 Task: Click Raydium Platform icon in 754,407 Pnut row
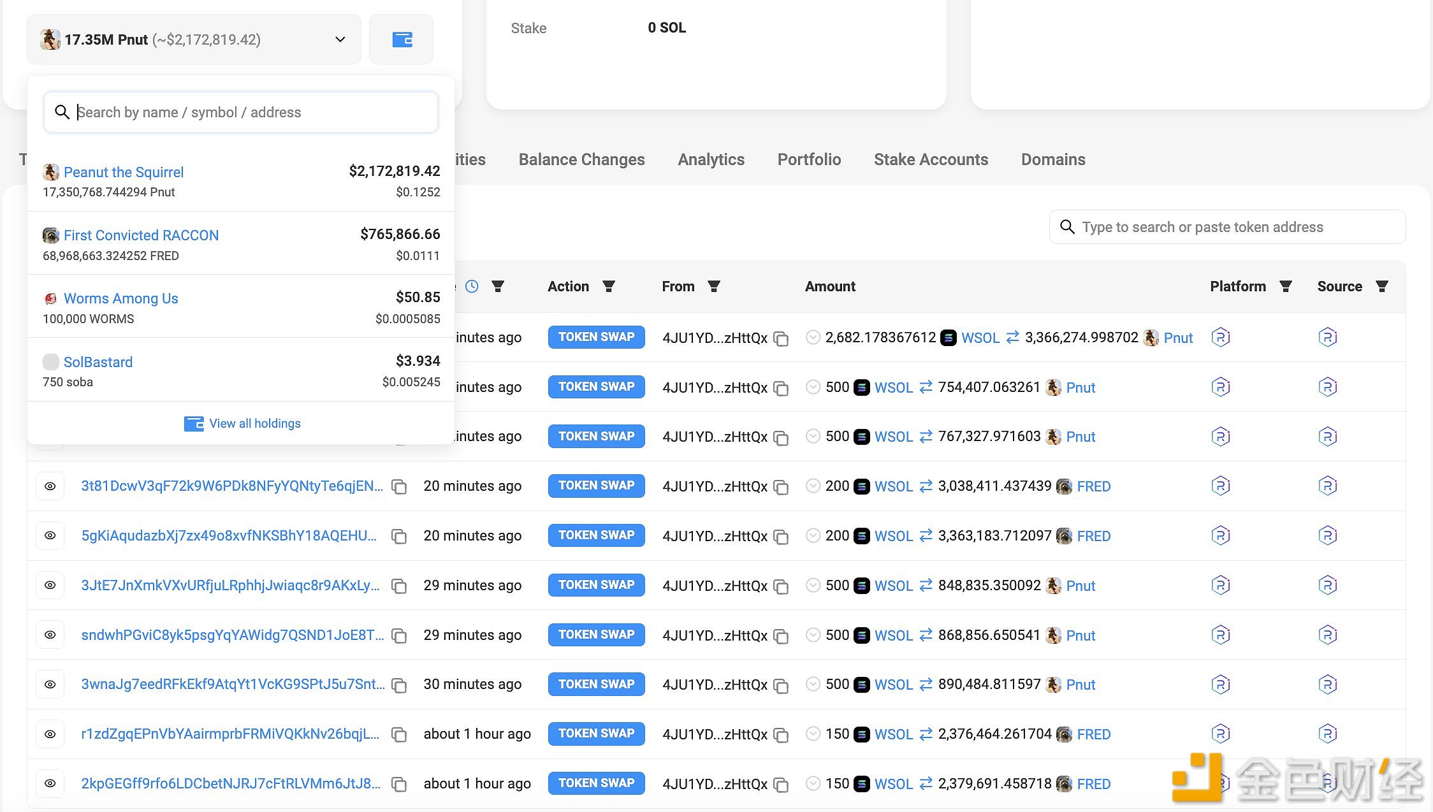tap(1221, 387)
